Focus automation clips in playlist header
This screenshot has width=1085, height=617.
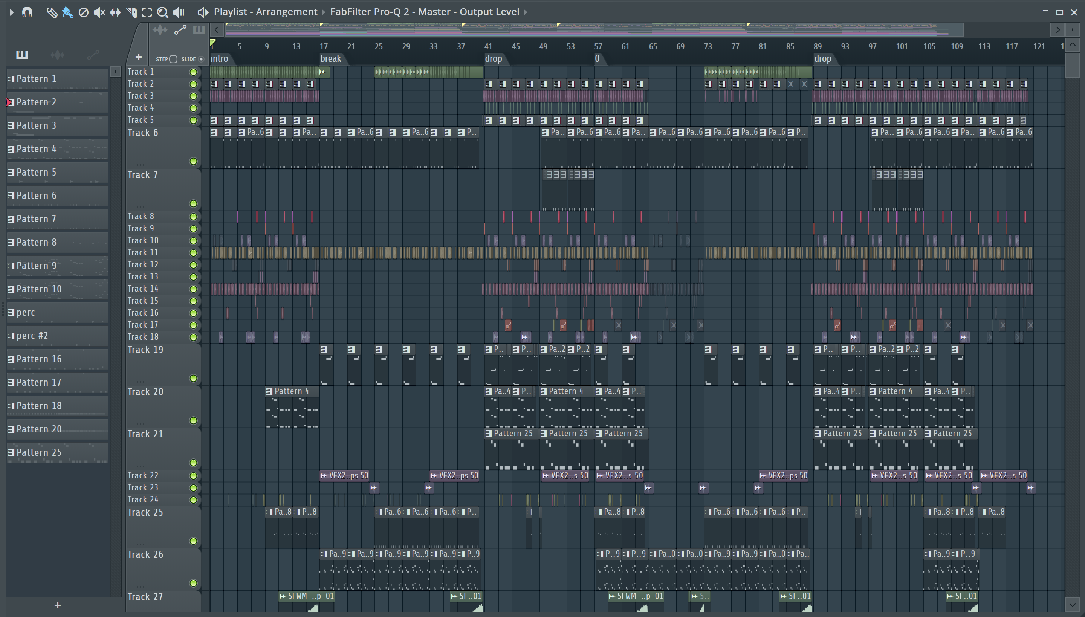point(180,30)
